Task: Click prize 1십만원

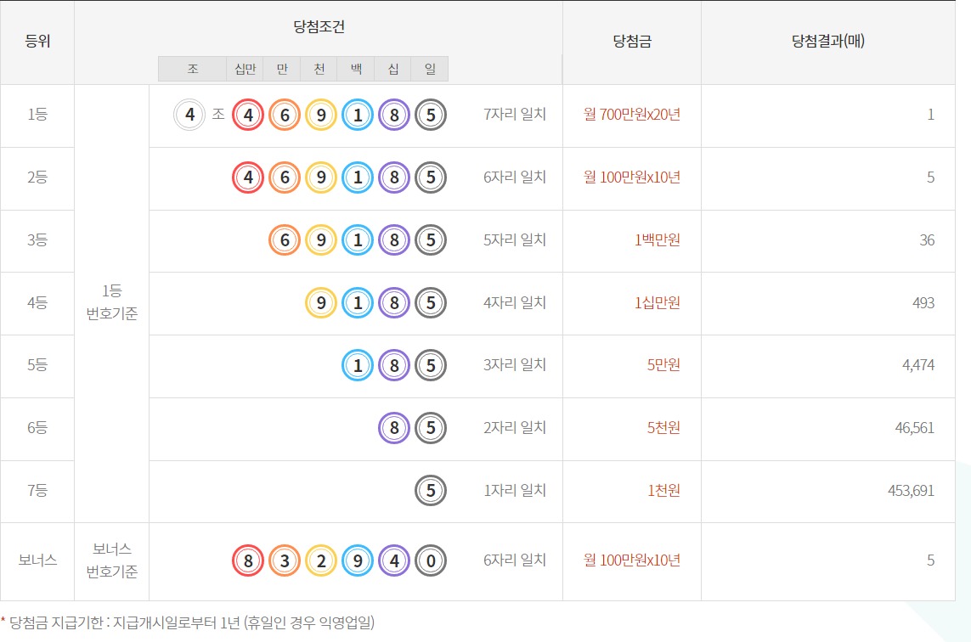Action: click(x=657, y=302)
